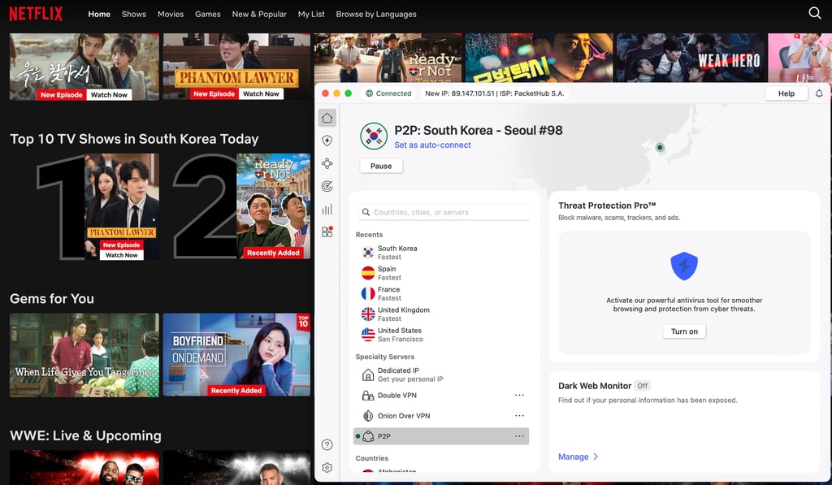Click the countries, cities, or servers search field
The image size is (832, 485).
(x=444, y=212)
